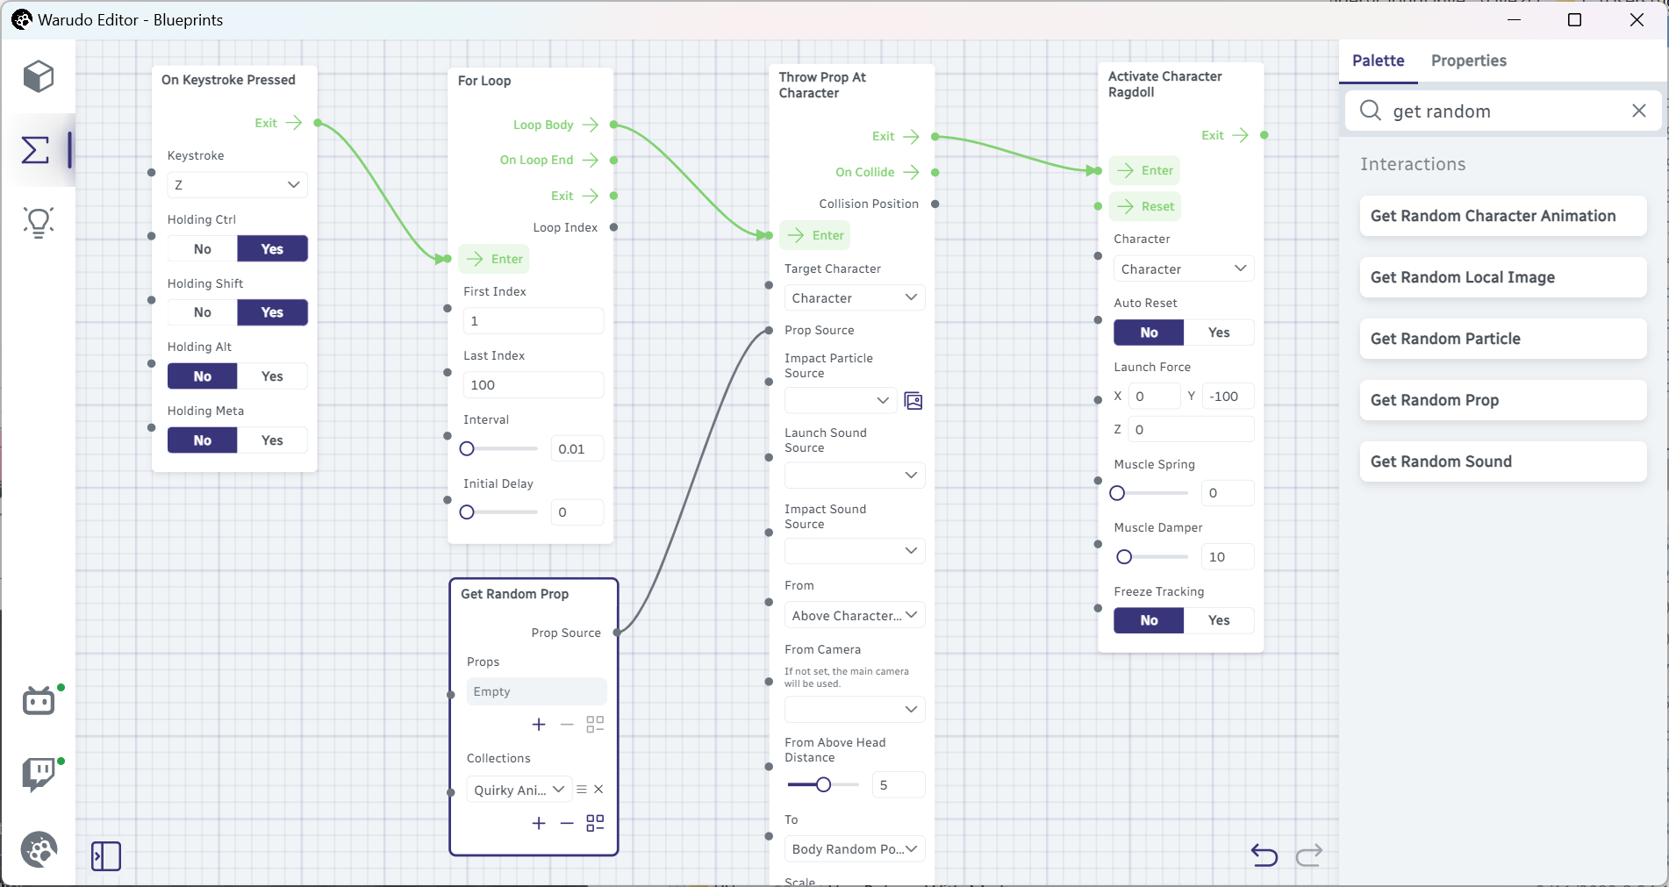Adjust From Above Head Distance slider
The image size is (1669, 887).
click(823, 784)
